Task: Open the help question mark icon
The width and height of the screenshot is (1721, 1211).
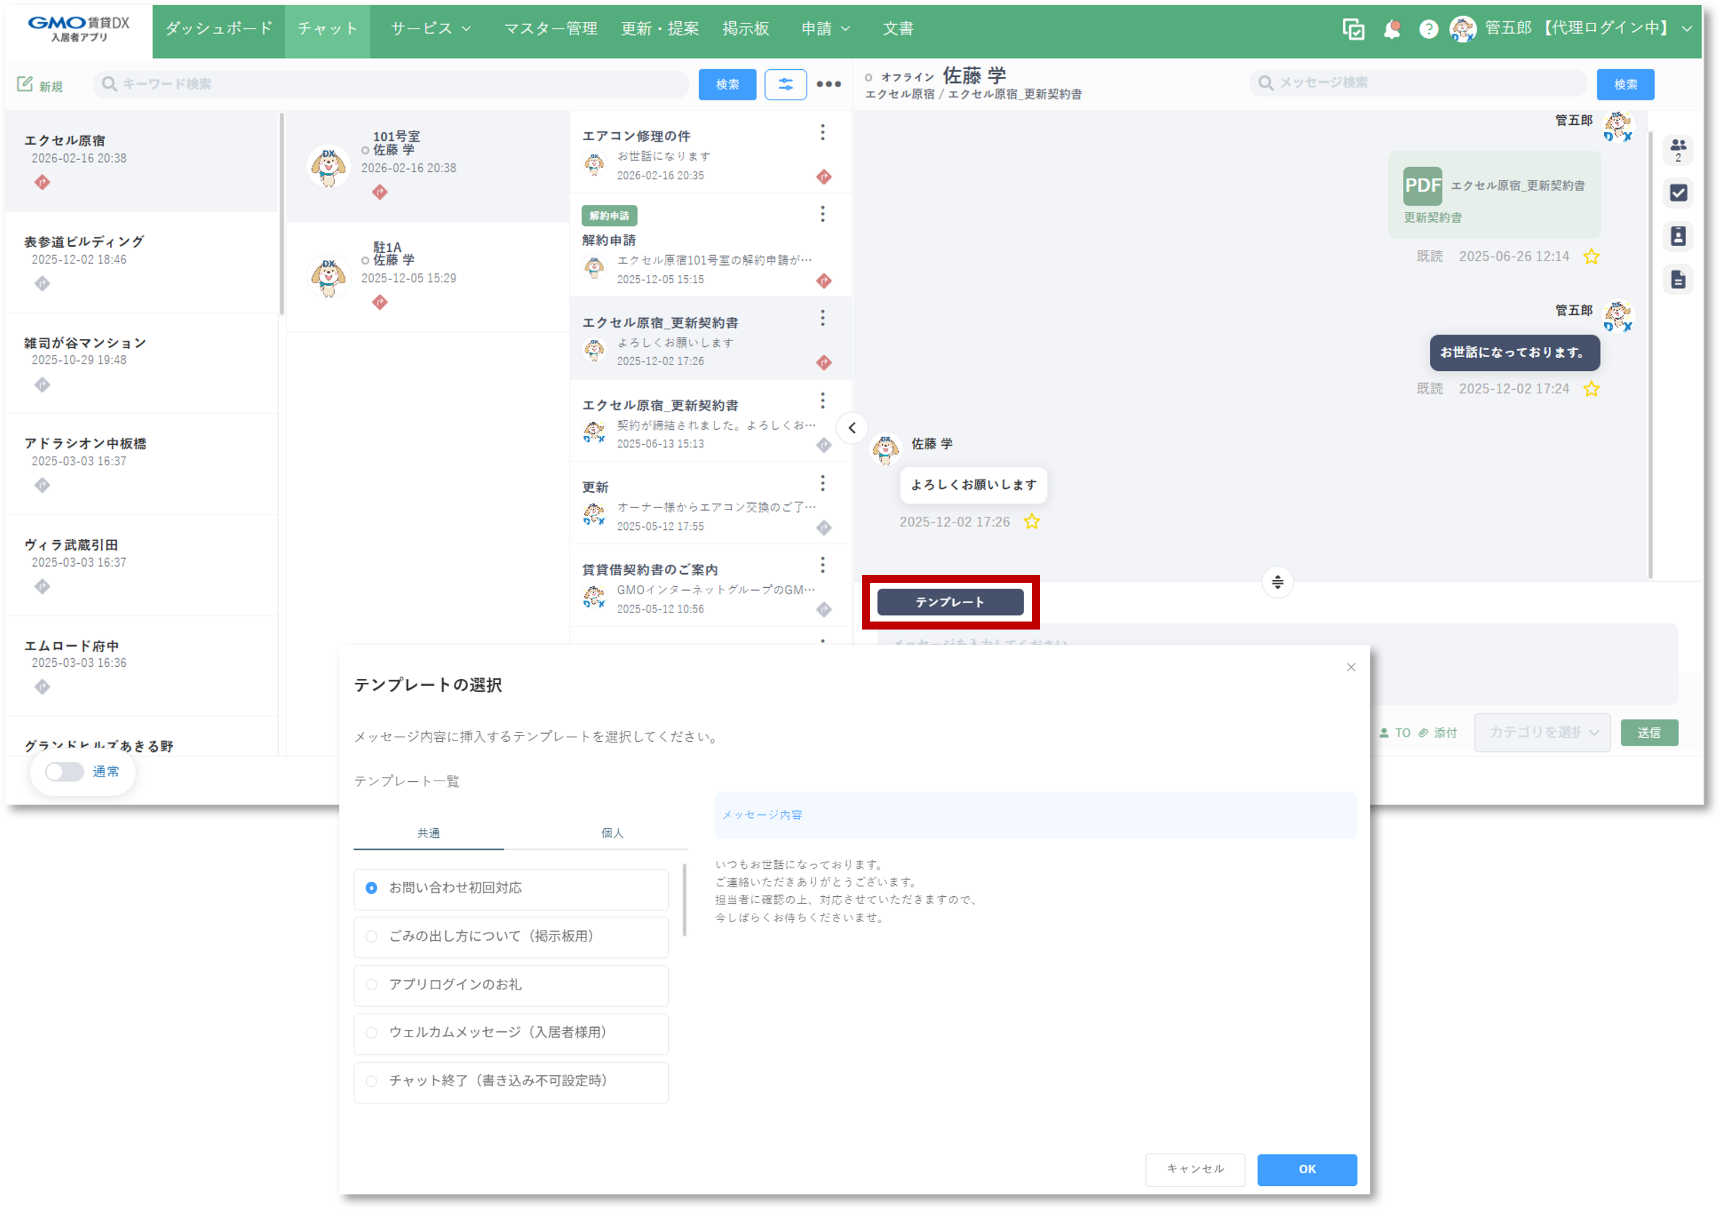Action: tap(1429, 29)
